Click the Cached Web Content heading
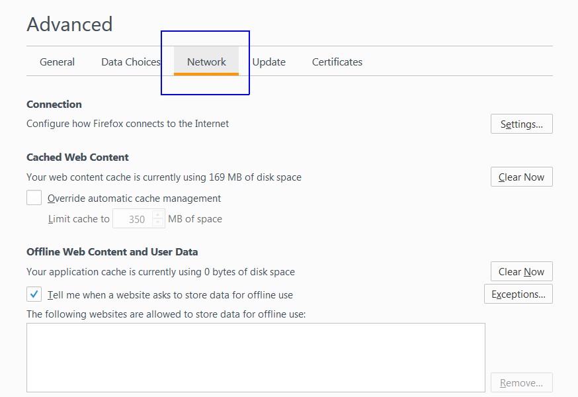 77,157
